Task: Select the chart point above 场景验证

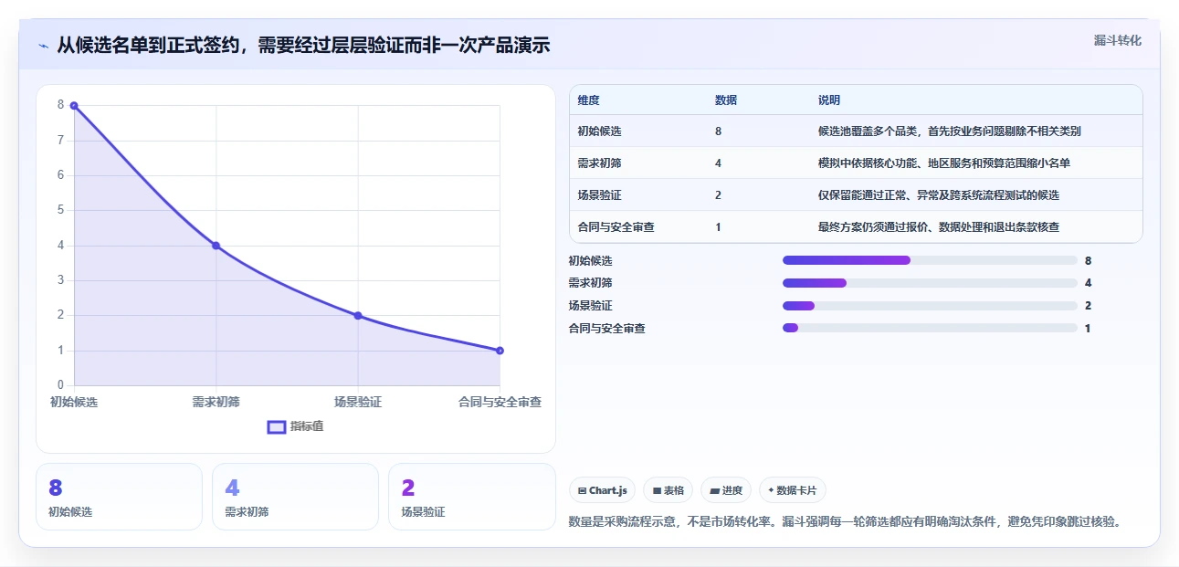Action: (358, 316)
